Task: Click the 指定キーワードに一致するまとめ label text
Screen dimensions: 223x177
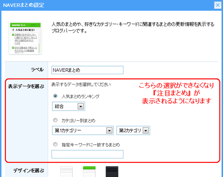Action: pyautogui.click(x=91, y=145)
